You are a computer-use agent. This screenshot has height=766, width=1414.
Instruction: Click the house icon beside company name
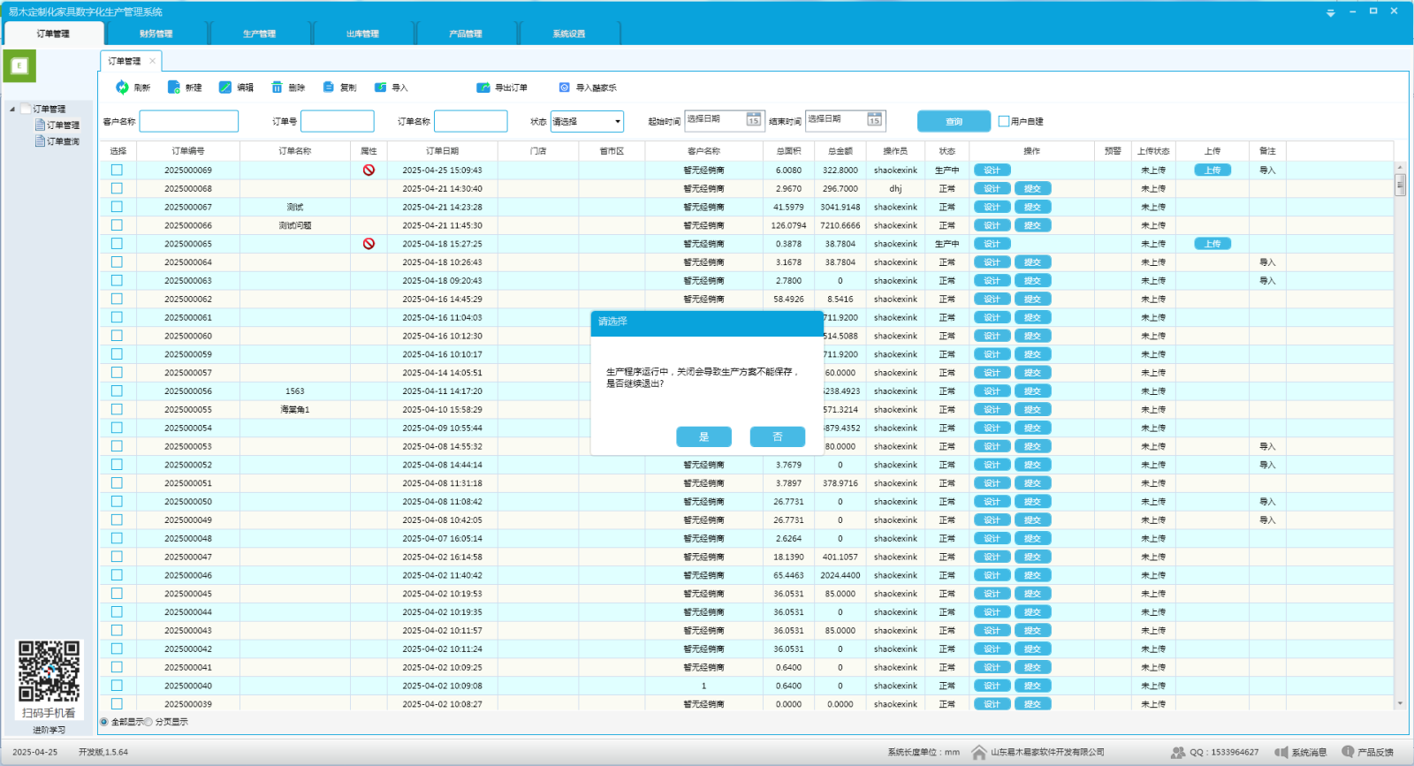click(979, 753)
